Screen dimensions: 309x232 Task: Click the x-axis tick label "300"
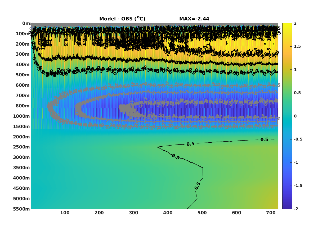133,213
